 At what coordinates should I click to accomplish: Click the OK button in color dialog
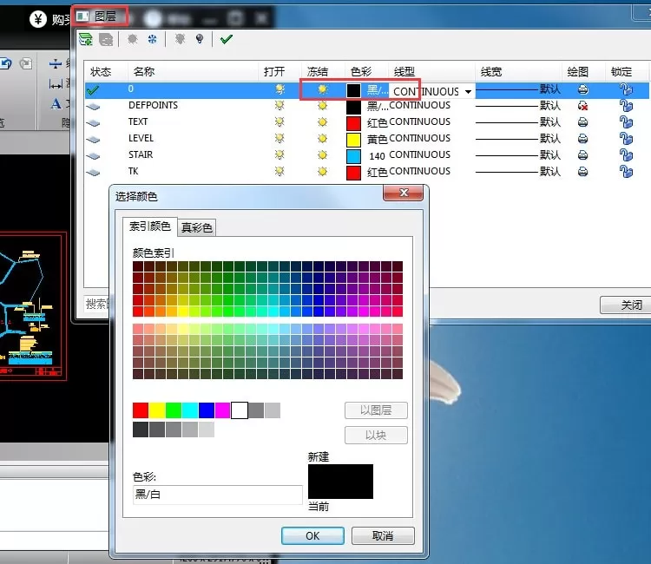coord(312,535)
